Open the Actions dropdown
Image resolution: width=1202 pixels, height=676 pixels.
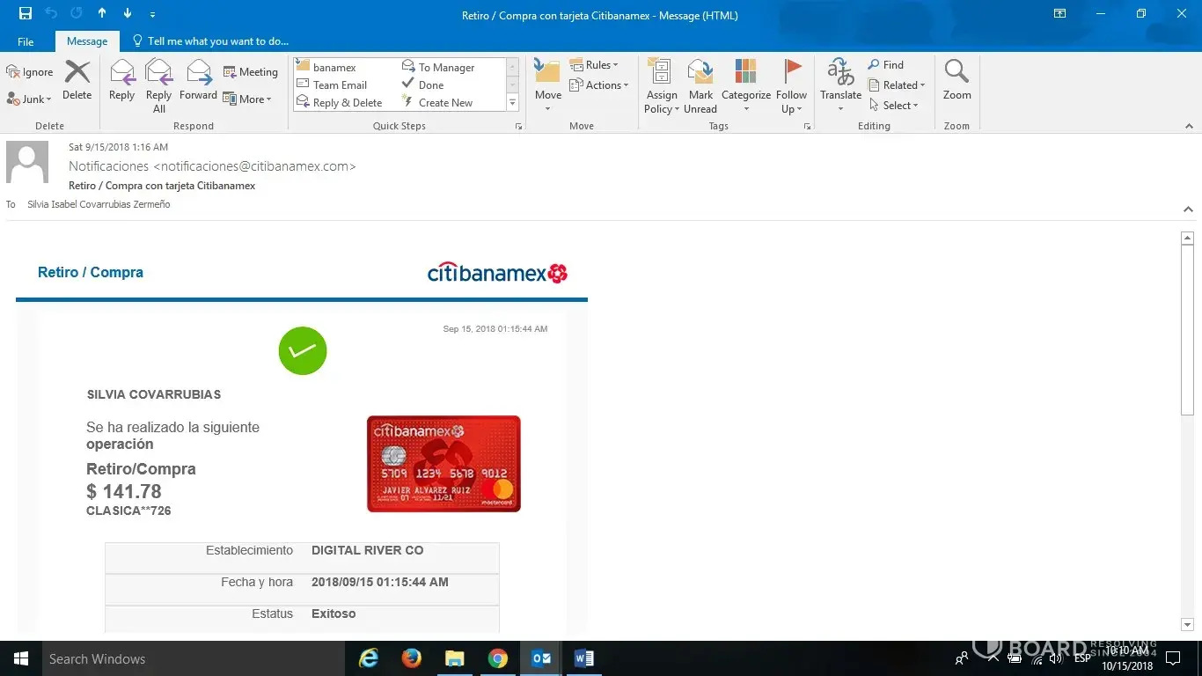tap(599, 85)
